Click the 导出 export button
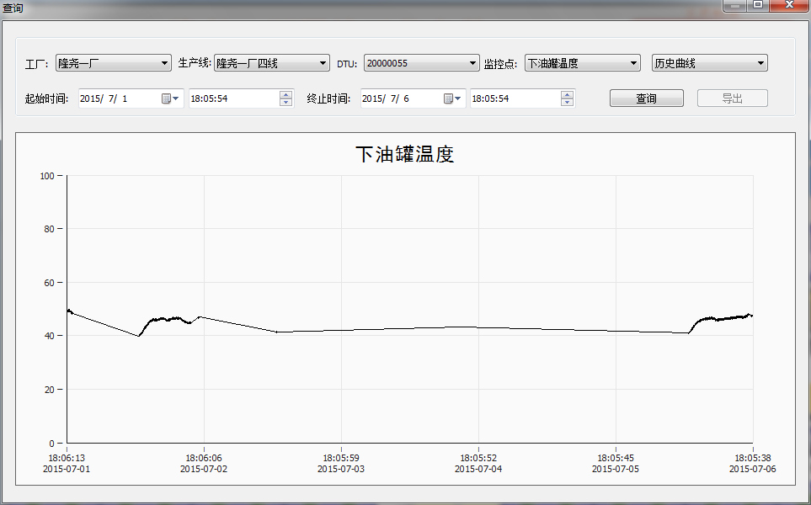The image size is (811, 505). [x=732, y=98]
